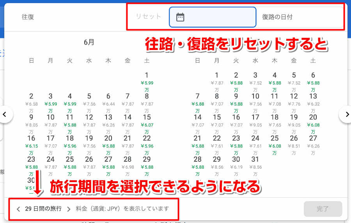The height and width of the screenshot is (223, 351).
Task: Select July 6 on the calendar
Action: tap(313, 82)
